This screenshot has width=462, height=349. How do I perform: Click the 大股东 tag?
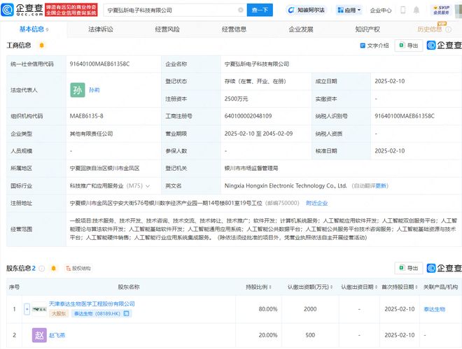[x=59, y=313]
